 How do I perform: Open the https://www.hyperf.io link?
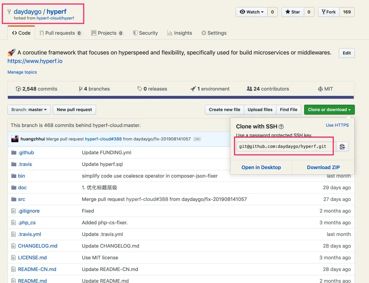[x=35, y=61]
